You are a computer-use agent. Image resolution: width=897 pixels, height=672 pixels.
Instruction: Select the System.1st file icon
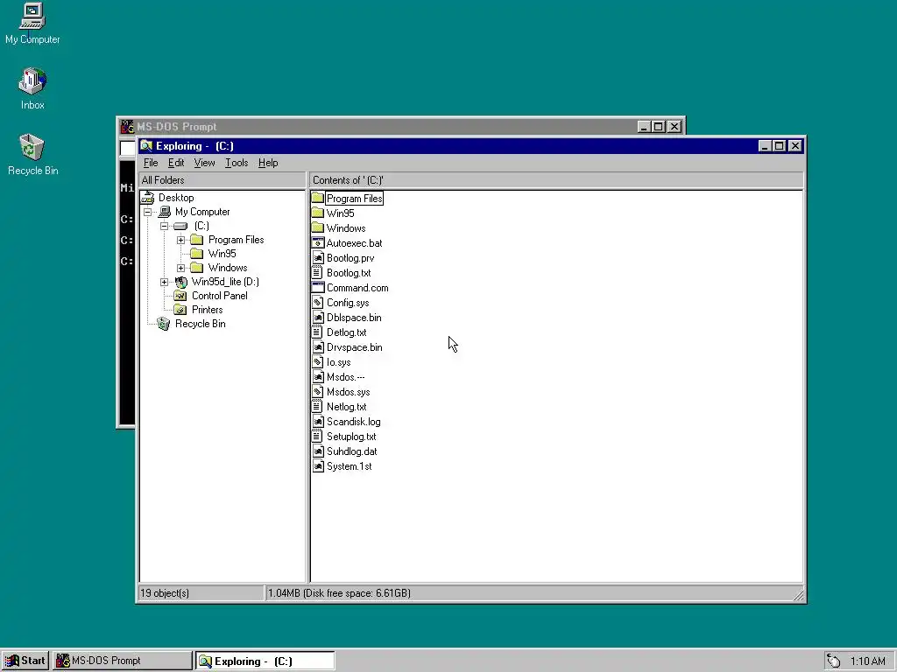318,465
